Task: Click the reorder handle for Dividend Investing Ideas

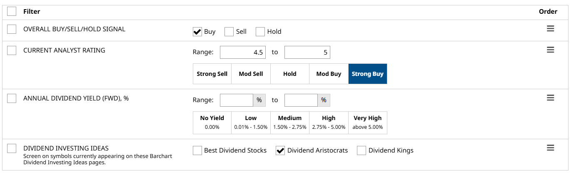Action: 550,148
